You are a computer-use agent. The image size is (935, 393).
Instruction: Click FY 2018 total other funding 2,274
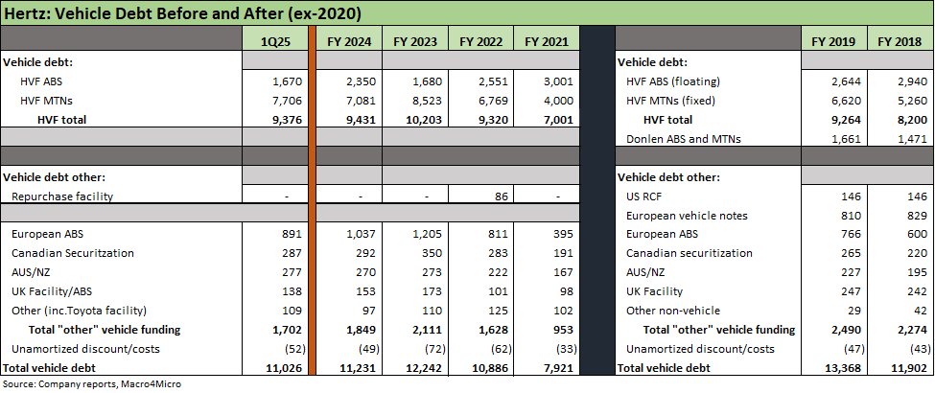(912, 330)
